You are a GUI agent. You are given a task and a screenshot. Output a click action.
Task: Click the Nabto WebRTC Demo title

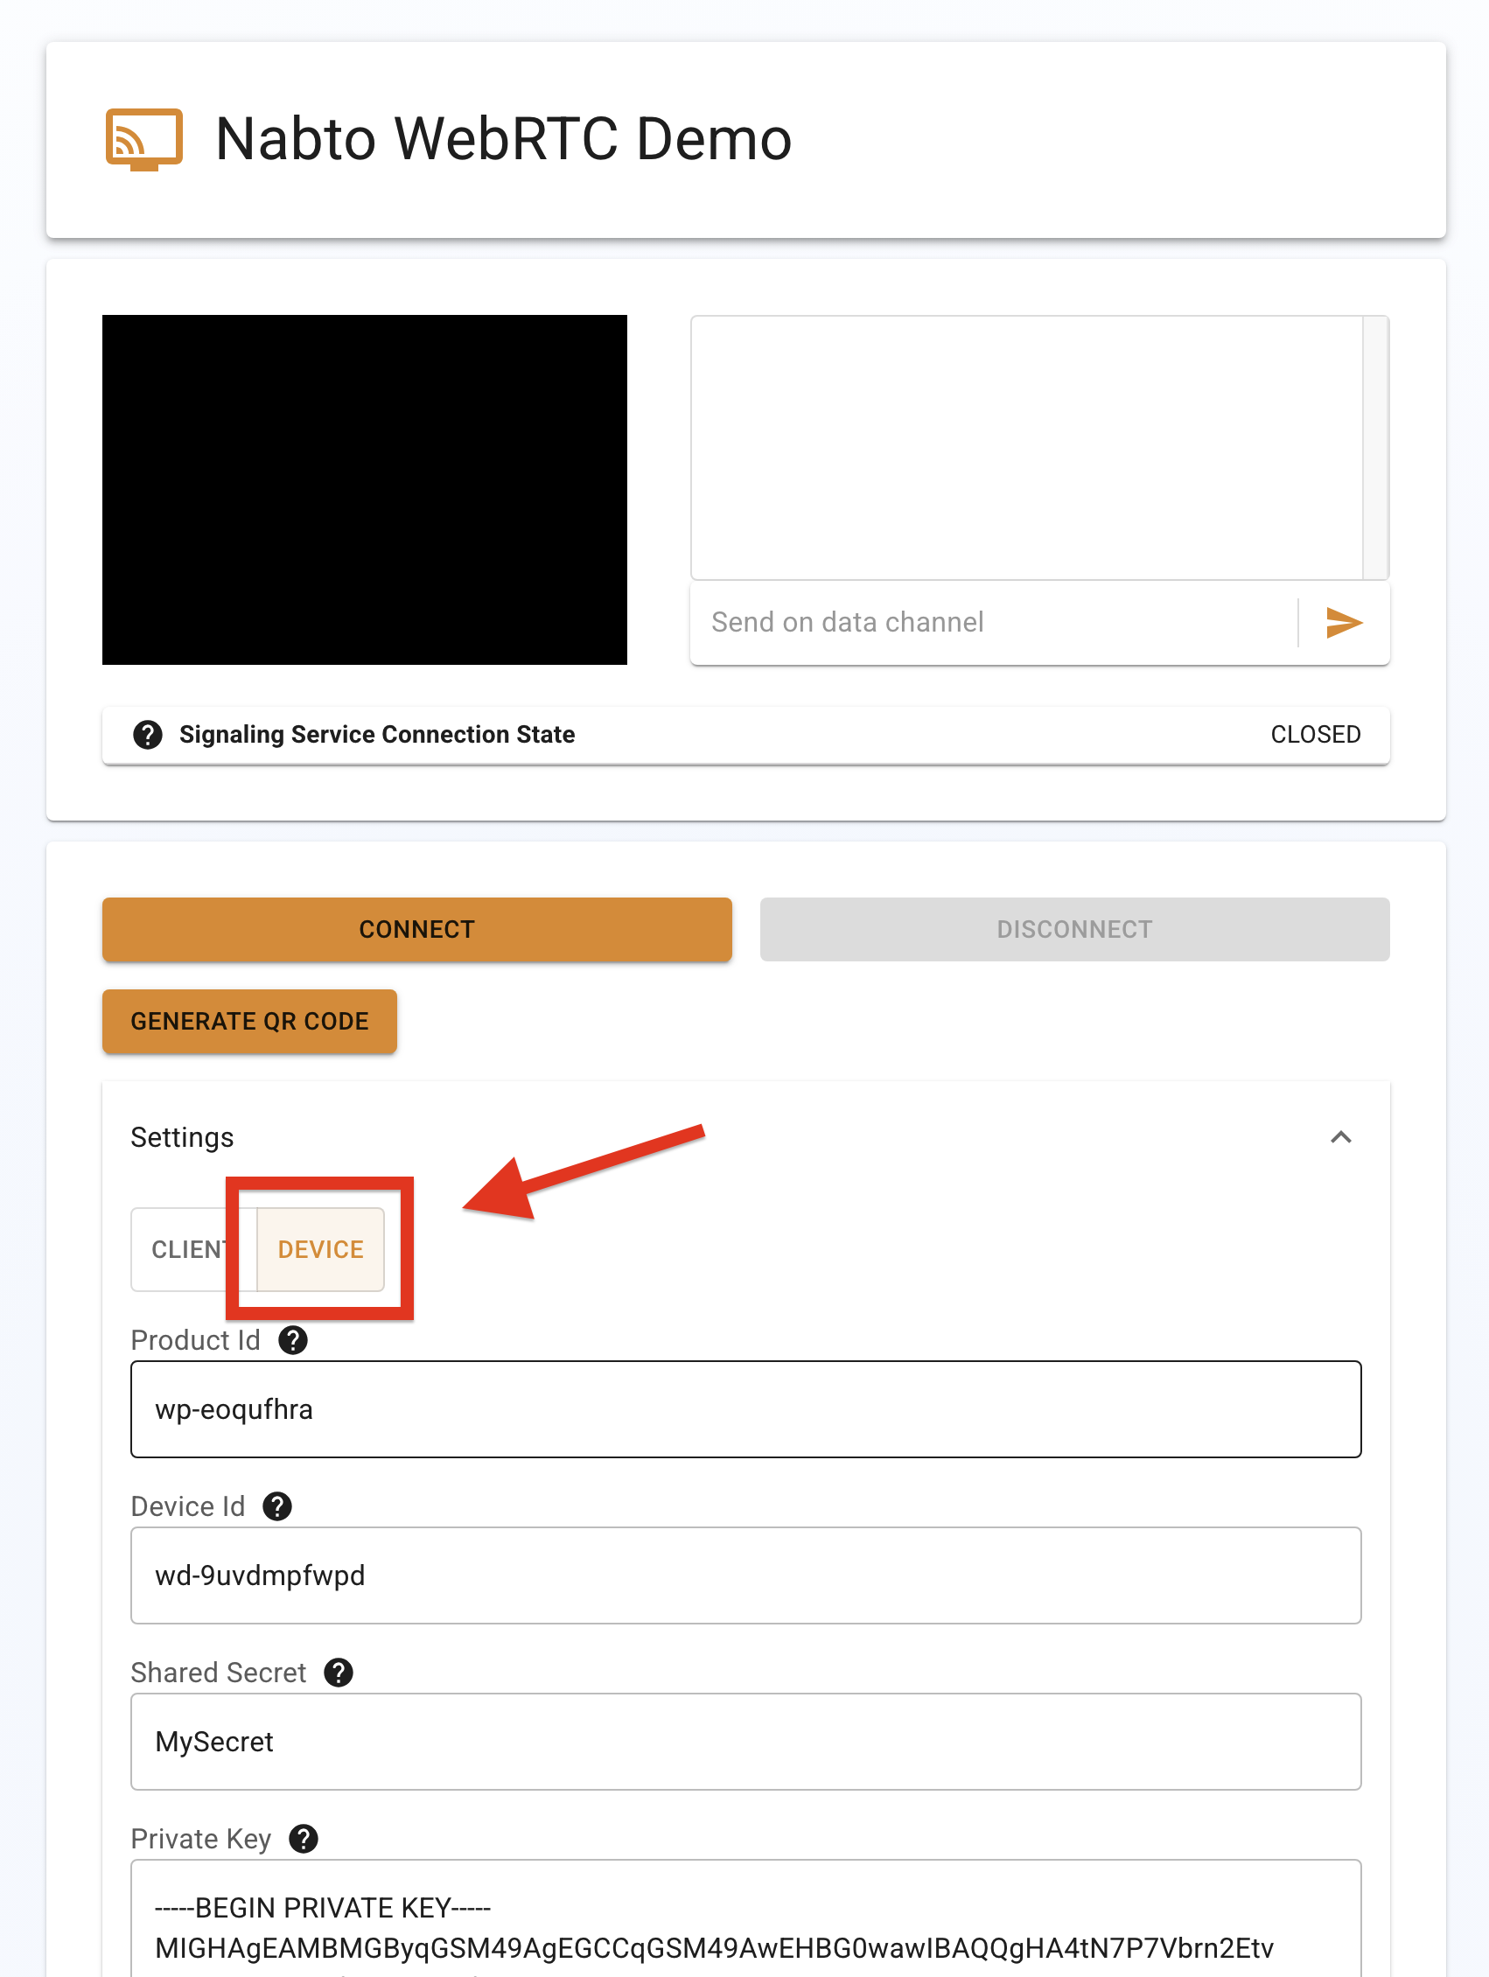click(503, 138)
